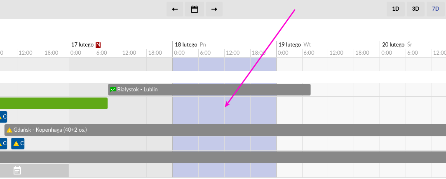
Task: Click the note calendar icon in bottom row
Action: tap(17, 170)
